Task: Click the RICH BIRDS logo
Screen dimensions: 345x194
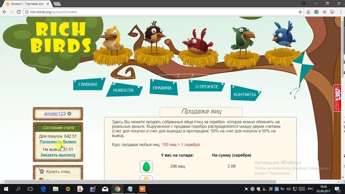Action: point(60,37)
